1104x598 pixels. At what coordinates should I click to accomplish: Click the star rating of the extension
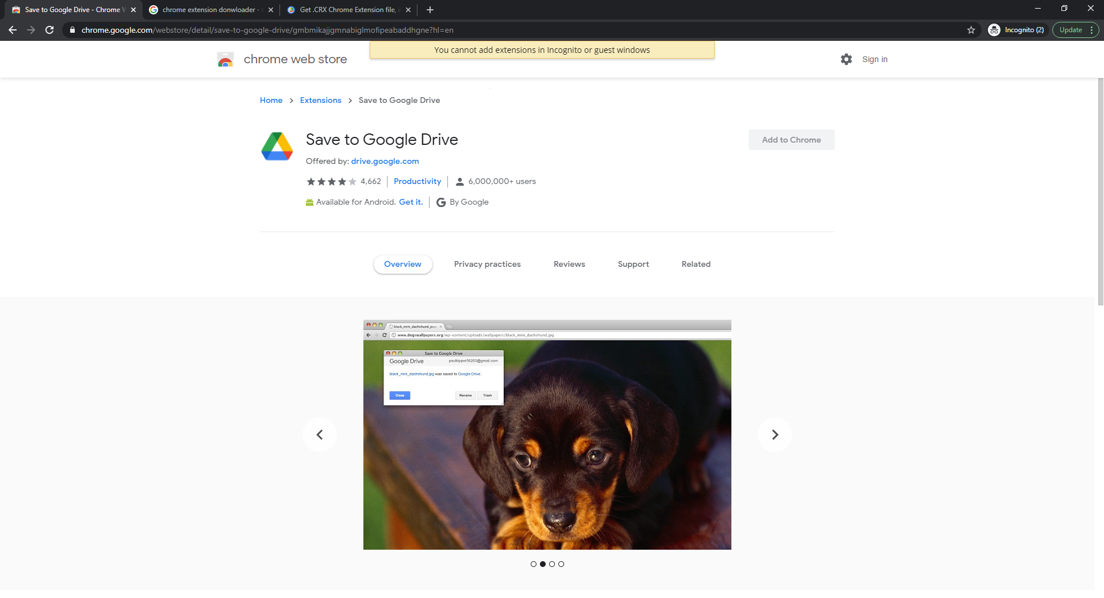pos(331,182)
